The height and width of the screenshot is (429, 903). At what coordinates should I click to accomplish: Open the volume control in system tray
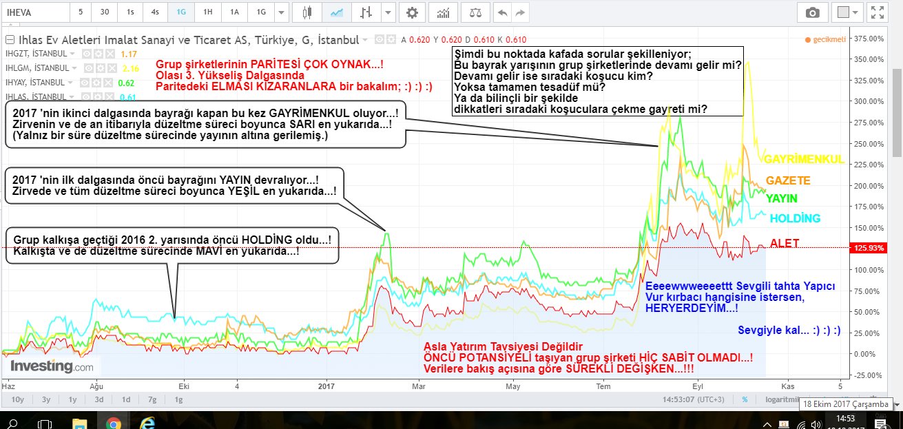pyautogui.click(x=816, y=425)
